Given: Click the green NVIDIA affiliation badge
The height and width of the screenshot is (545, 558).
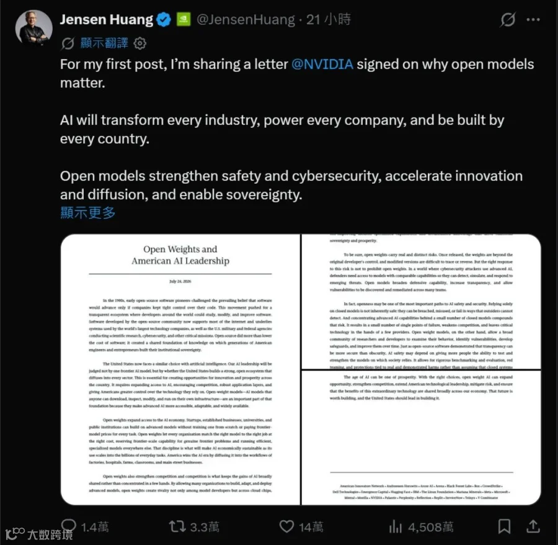Looking at the screenshot, I should [x=184, y=20].
